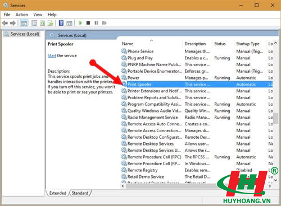Open the Properties toolbar icon
Image resolution: width=281 pixels, height=206 pixels.
click(34, 23)
